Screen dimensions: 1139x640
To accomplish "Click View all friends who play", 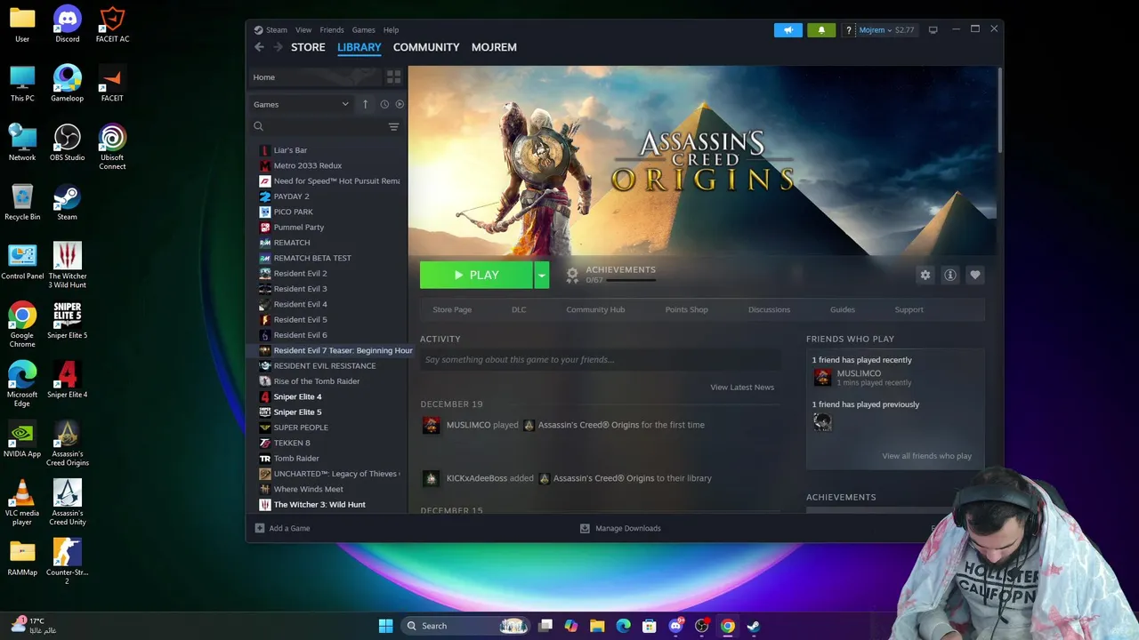I will point(926,456).
